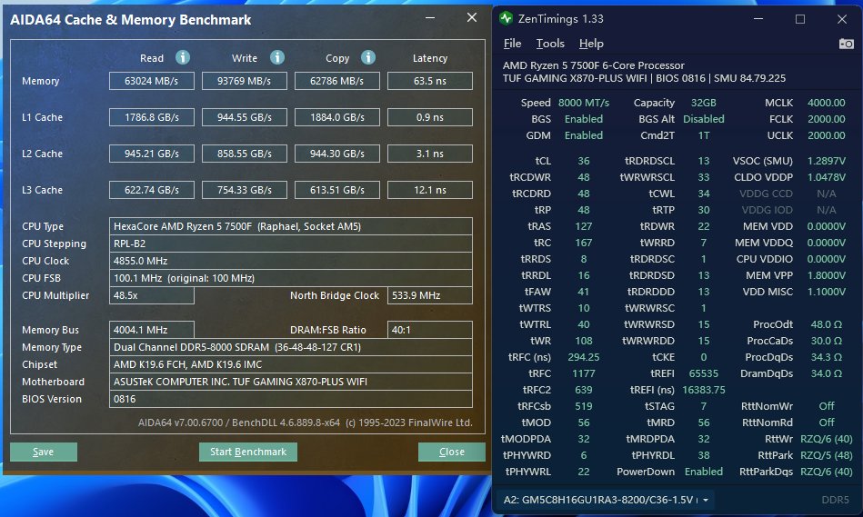
Task: Click the CPU Multiplier field 48.5x
Action: [x=151, y=295]
